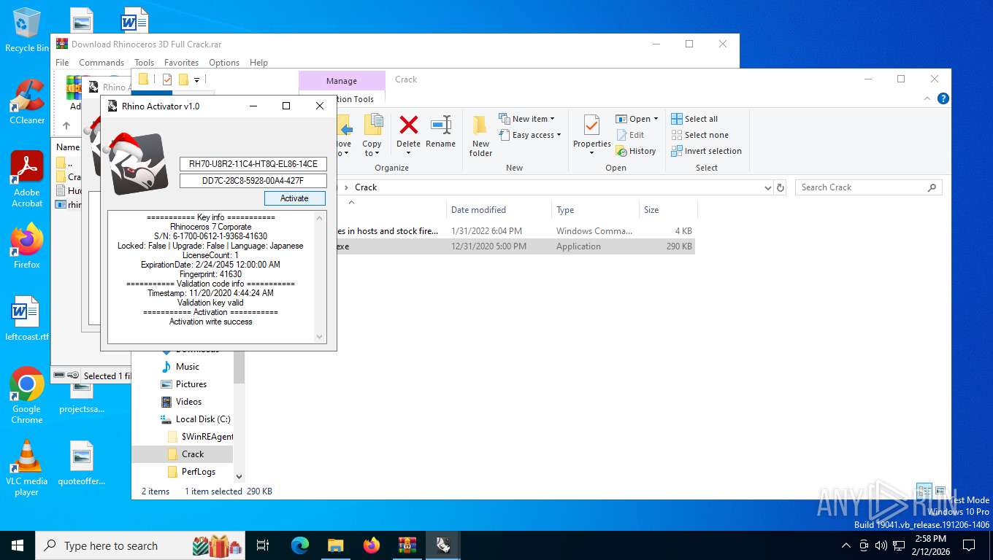
Task: Select the Manage ribbon tab
Action: (342, 81)
